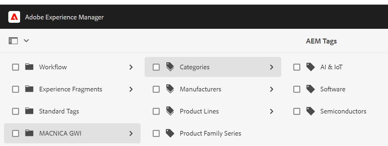This screenshot has height=146, width=388.
Task: Click the Semiconductors tag icon
Action: [311, 111]
